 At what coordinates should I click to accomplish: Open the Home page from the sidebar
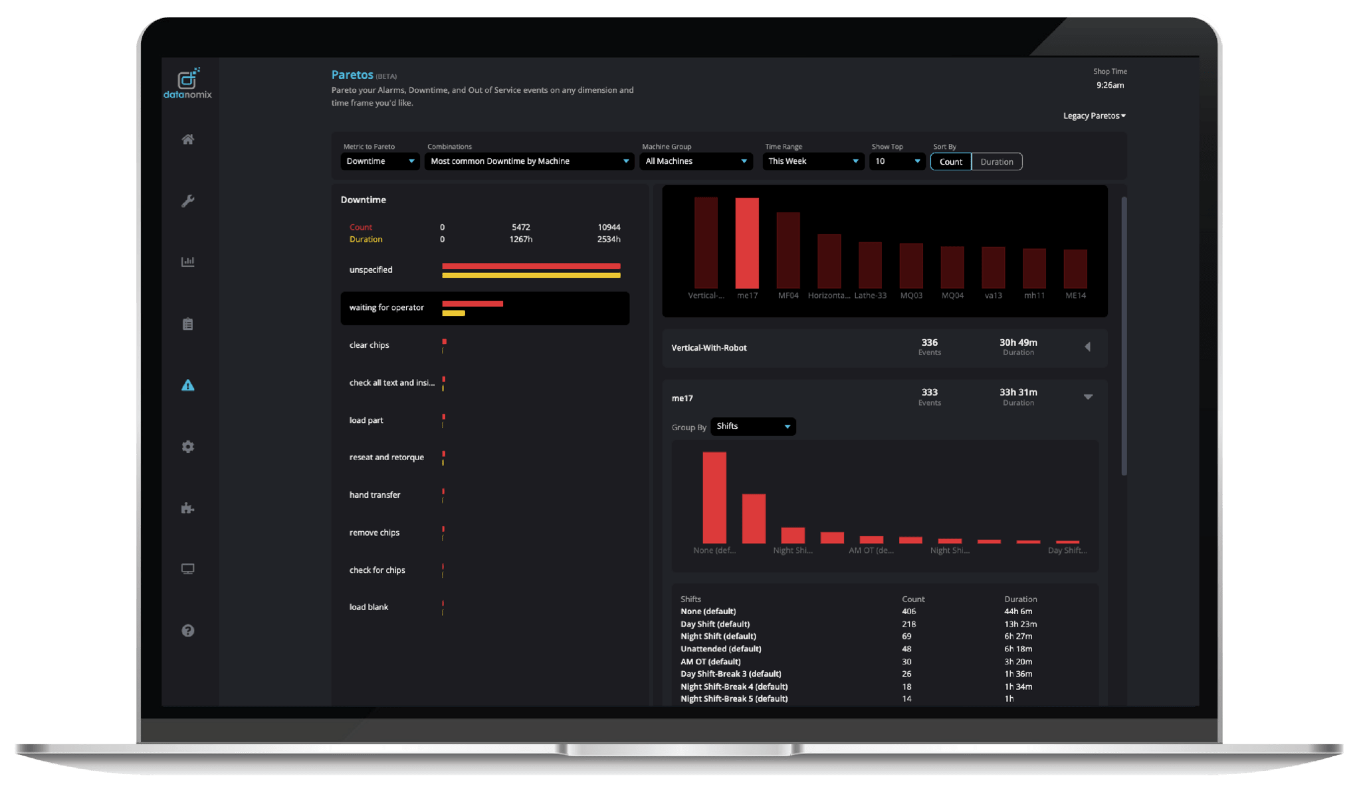click(188, 139)
